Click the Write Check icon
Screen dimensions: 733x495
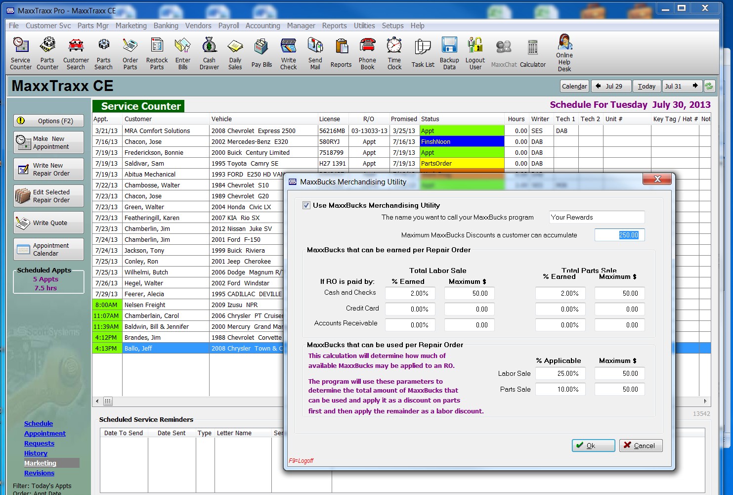click(289, 53)
